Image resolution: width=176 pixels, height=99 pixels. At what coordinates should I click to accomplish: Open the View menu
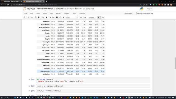(38, 13)
